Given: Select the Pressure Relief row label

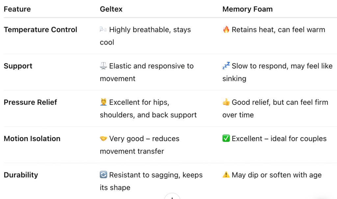Looking at the screenshot, I should pos(30,102).
